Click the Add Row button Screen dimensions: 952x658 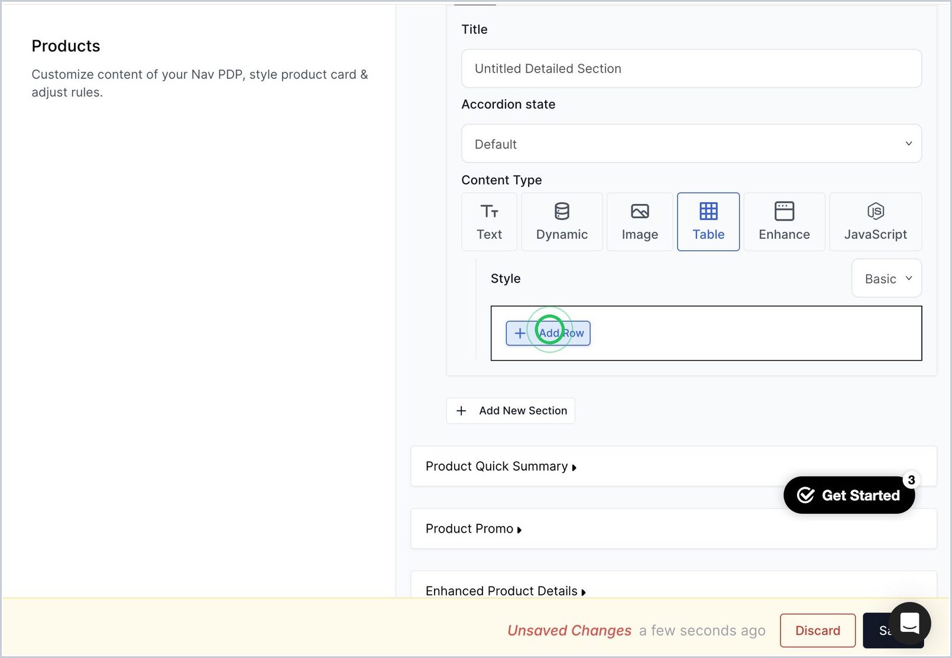pyautogui.click(x=548, y=333)
